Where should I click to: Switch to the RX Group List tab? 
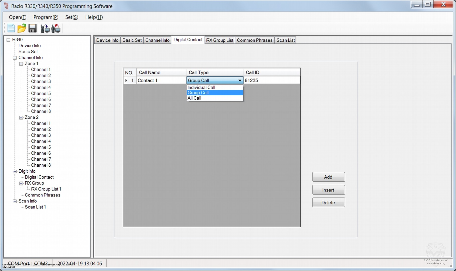coord(220,40)
